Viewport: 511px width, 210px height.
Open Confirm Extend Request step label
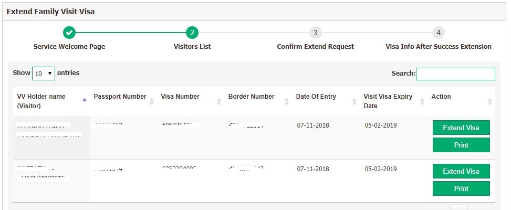(x=316, y=47)
